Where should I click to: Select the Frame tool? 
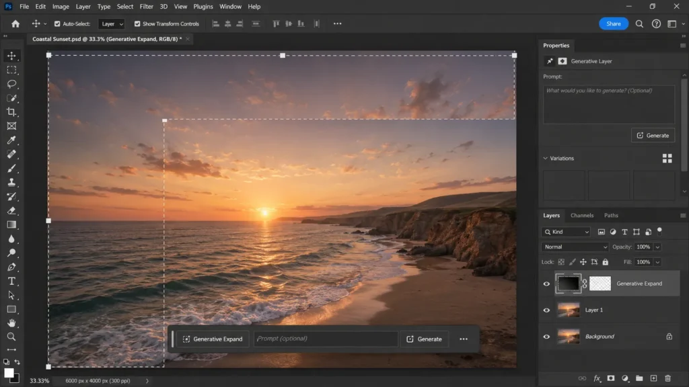pos(11,126)
